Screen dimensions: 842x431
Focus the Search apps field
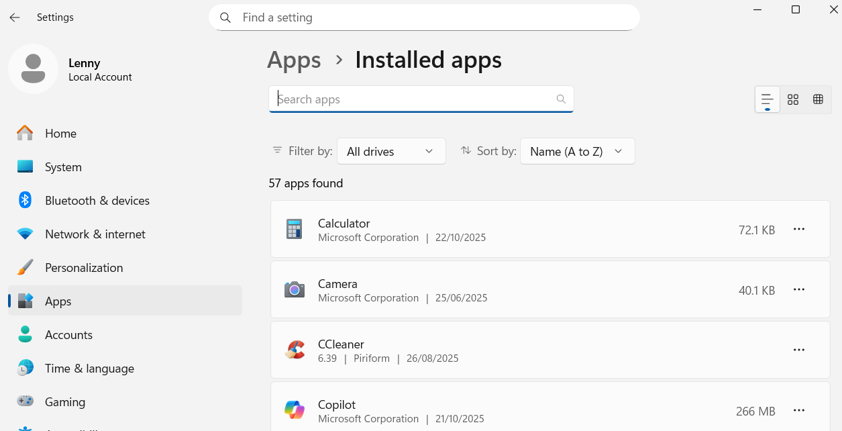413,99
